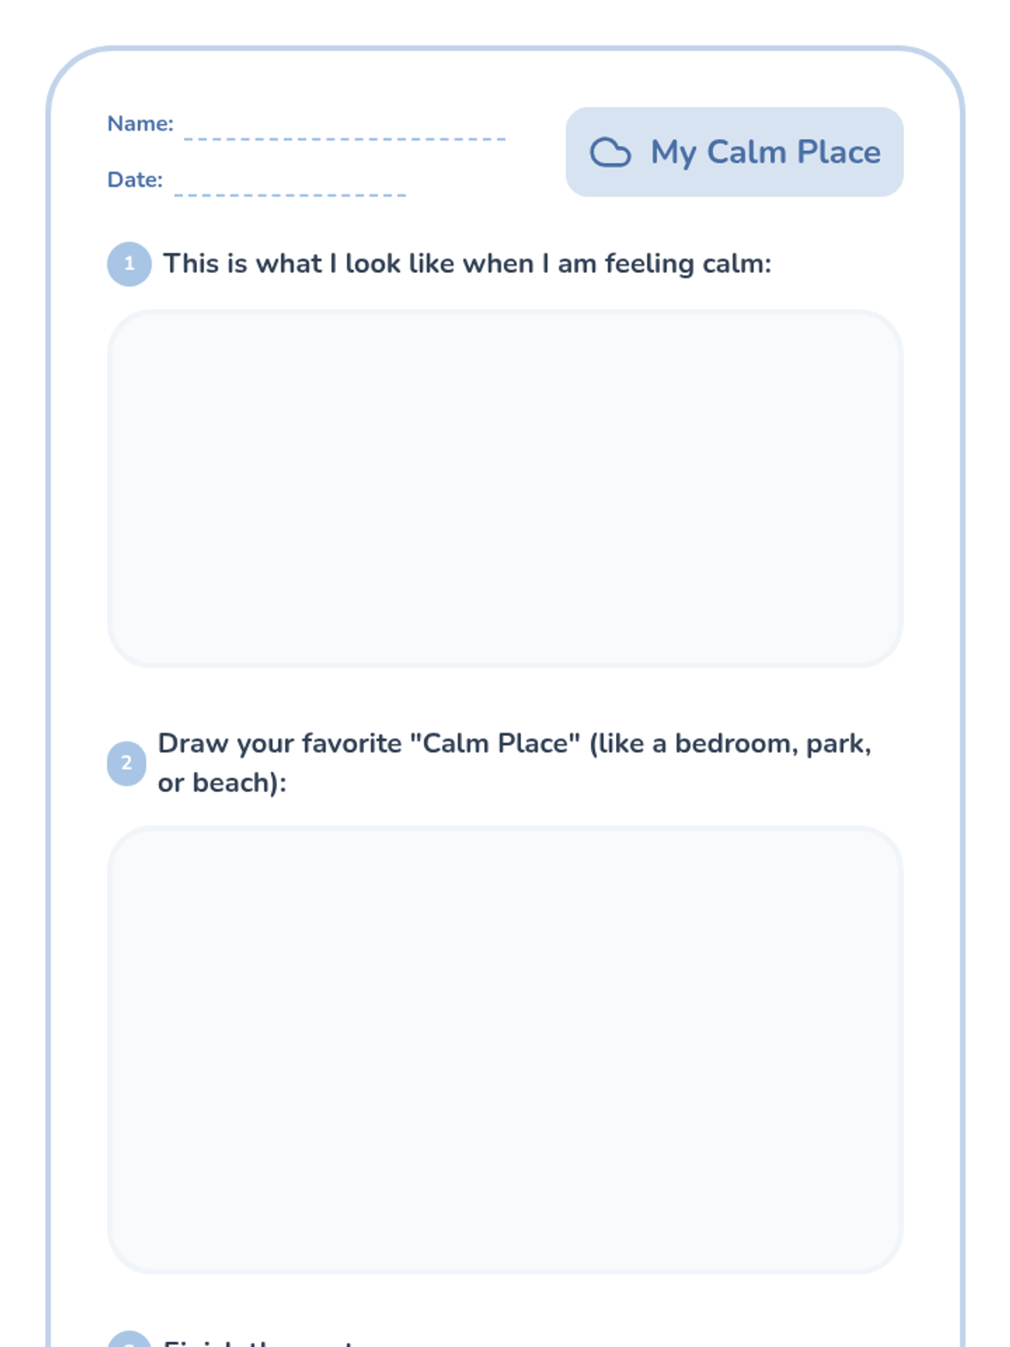Screen dimensions: 1010x1347
Task: Click the partially visible third step badge
Action: [129, 1339]
